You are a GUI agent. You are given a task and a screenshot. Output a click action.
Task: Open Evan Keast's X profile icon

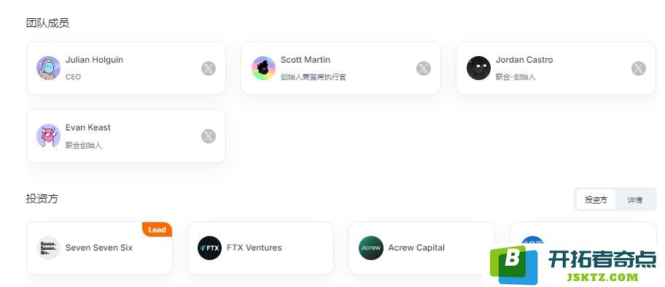pos(209,136)
